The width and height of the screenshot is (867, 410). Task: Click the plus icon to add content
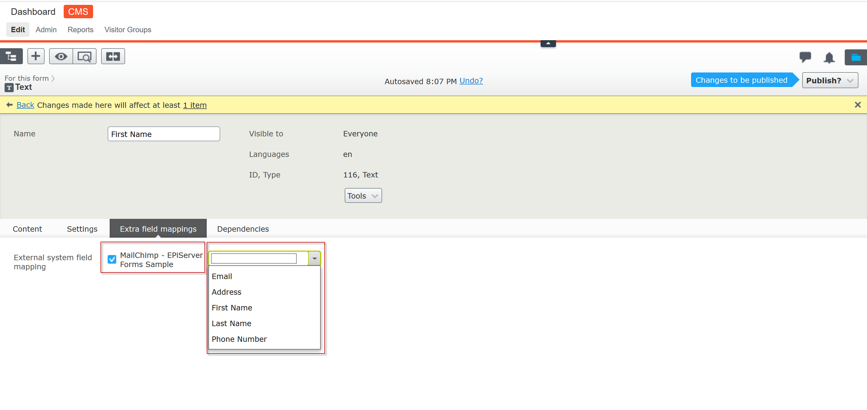[x=36, y=56]
